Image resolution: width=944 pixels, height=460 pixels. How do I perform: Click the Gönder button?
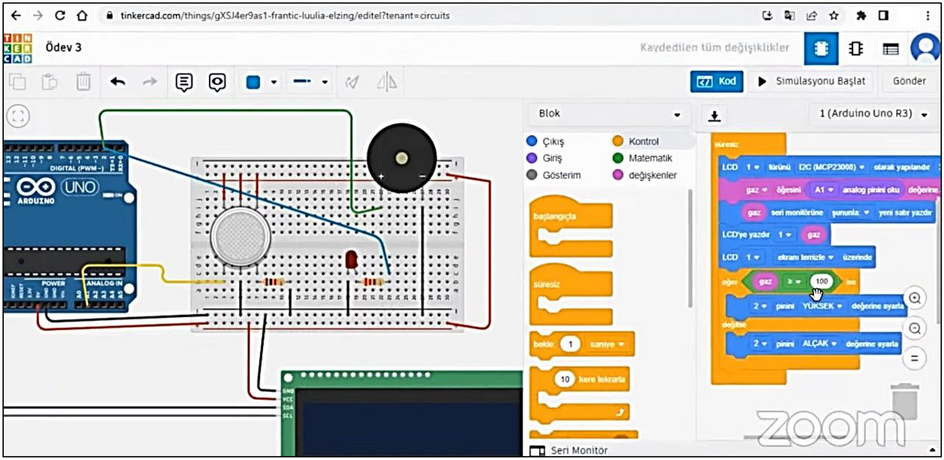pyautogui.click(x=909, y=81)
